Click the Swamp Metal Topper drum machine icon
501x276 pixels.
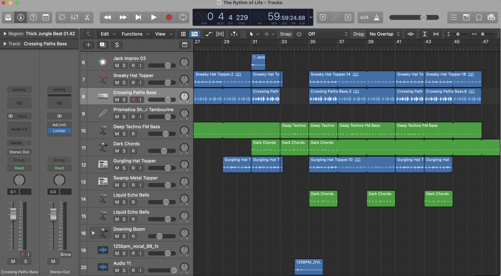tap(103, 182)
